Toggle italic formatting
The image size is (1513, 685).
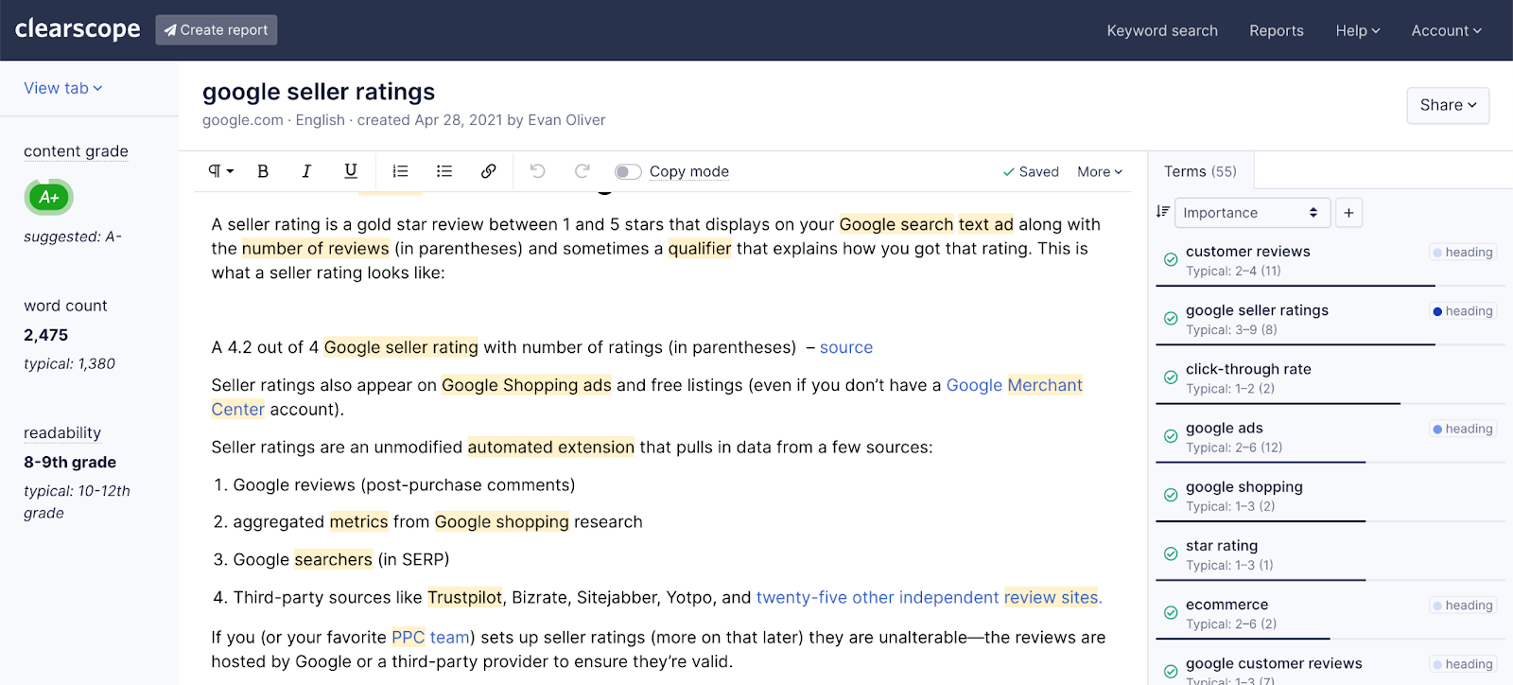pos(306,171)
